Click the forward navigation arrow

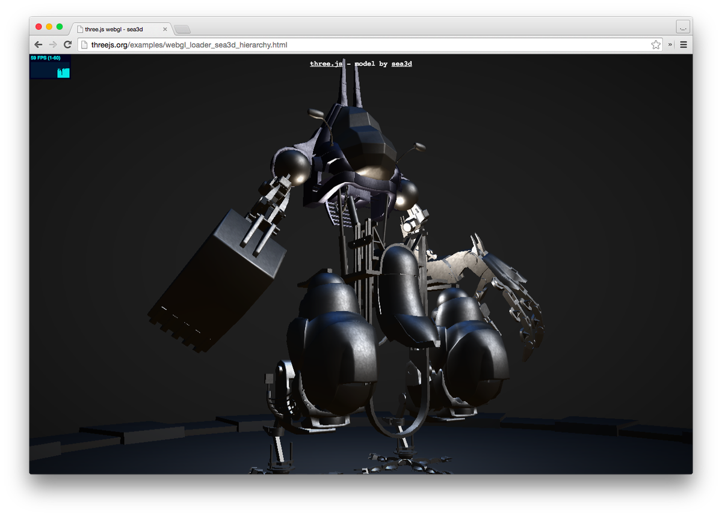53,44
